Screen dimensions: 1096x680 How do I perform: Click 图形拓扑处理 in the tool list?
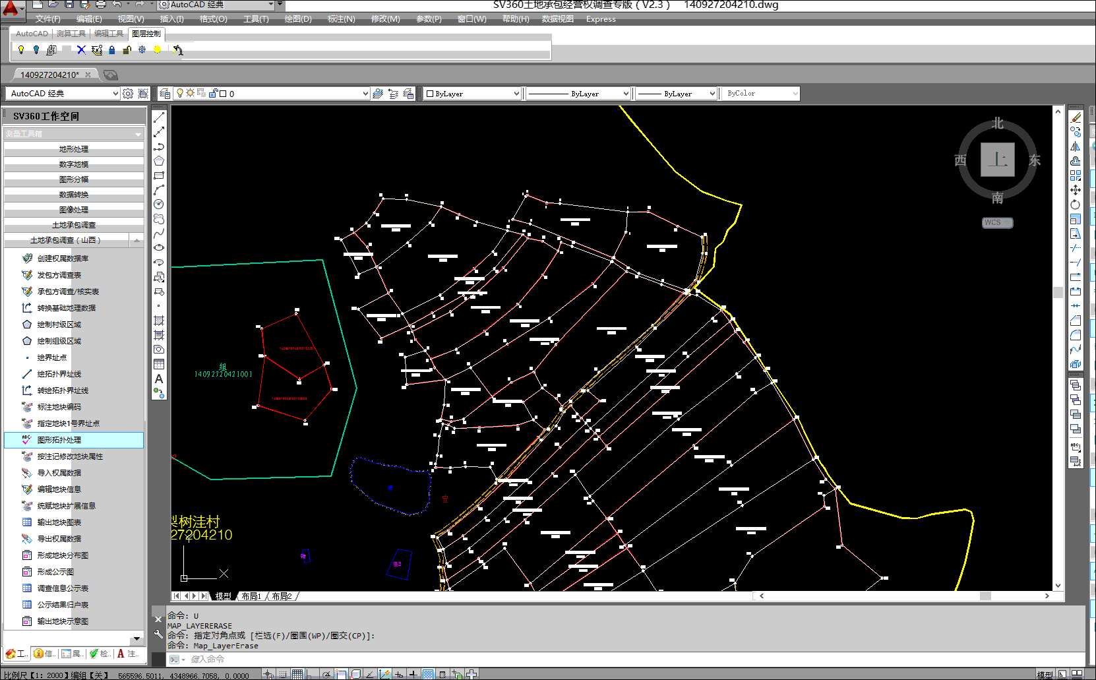pyautogui.click(x=59, y=440)
